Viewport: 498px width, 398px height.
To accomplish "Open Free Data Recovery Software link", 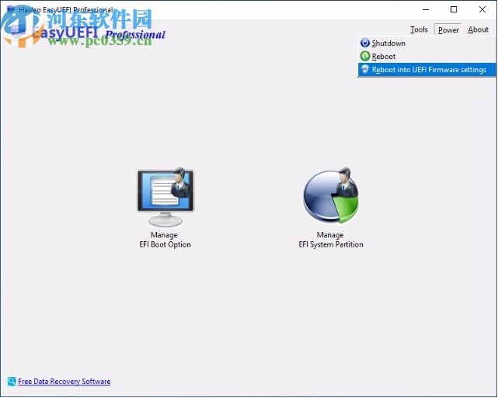I will pyautogui.click(x=64, y=382).
